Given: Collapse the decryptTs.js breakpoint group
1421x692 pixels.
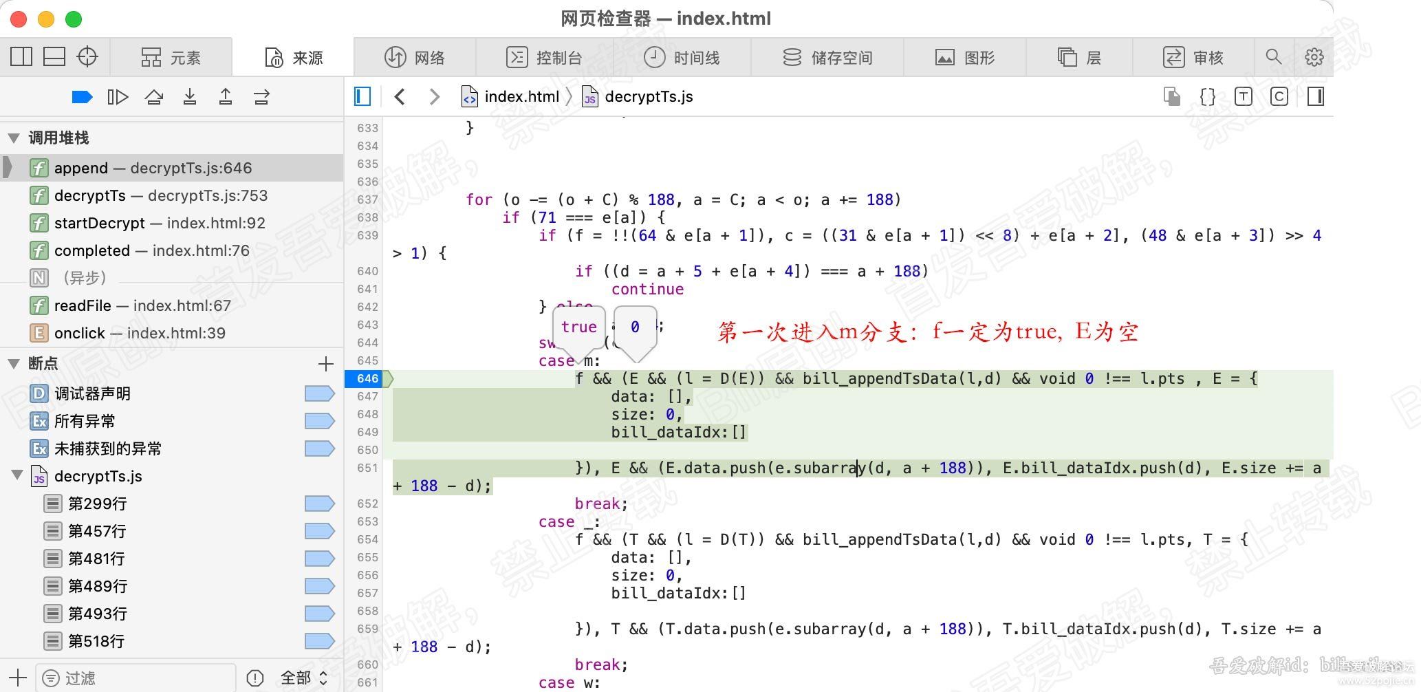Looking at the screenshot, I should pyautogui.click(x=18, y=476).
